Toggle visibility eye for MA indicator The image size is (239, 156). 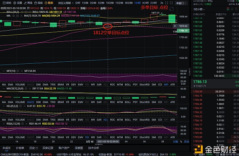pyautogui.click(x=14, y=16)
